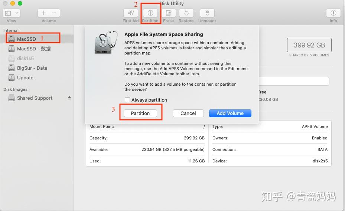Select MacSSD volume in sidebar
345x211 pixels.
pyautogui.click(x=37, y=39)
